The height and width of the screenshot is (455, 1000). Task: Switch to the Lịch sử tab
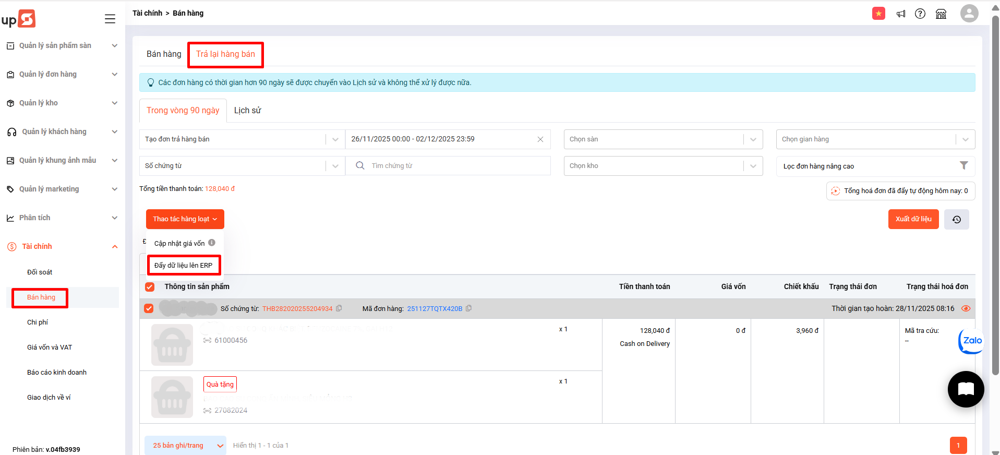(247, 111)
